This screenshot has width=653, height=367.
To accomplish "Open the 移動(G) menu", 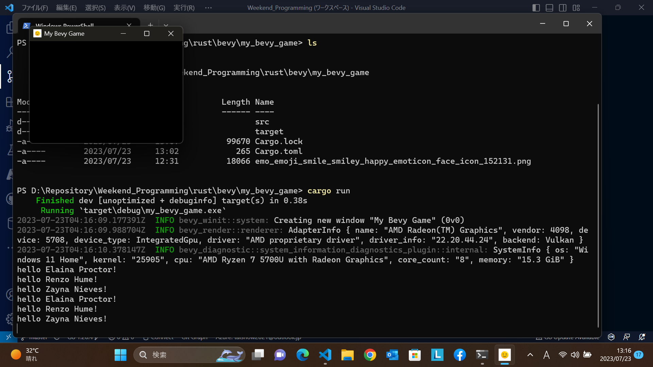I will (x=154, y=7).
